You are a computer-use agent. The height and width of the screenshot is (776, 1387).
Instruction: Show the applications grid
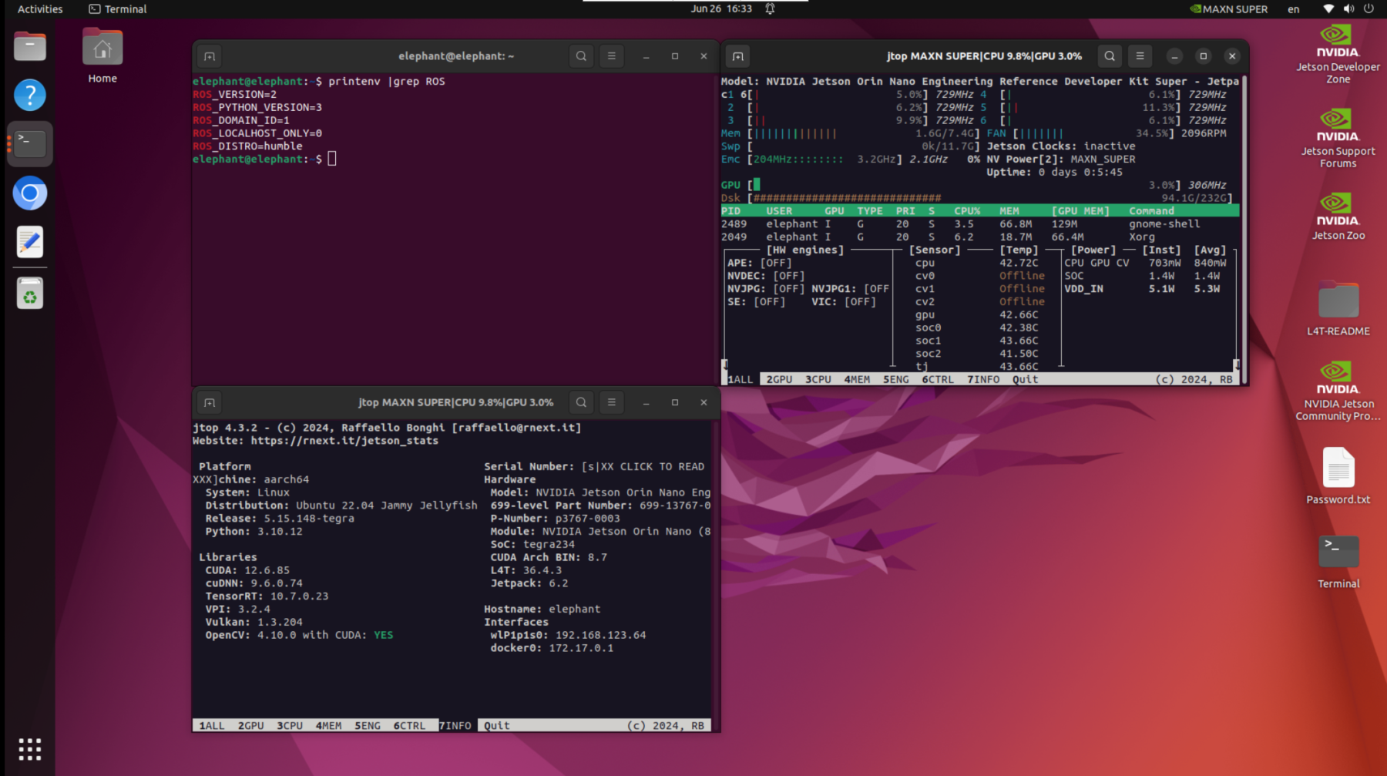click(x=30, y=749)
